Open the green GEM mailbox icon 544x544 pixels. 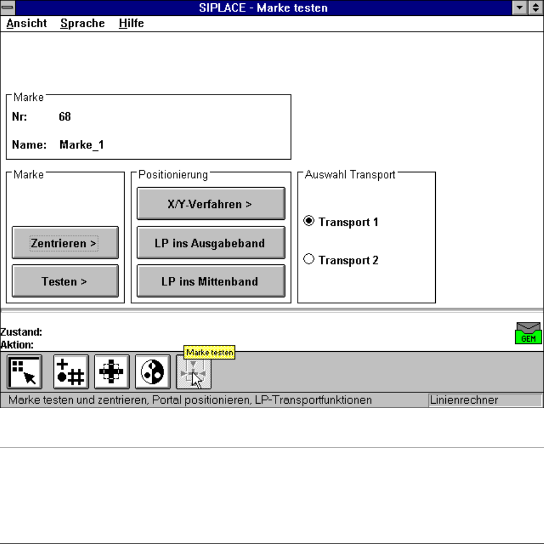tap(528, 333)
